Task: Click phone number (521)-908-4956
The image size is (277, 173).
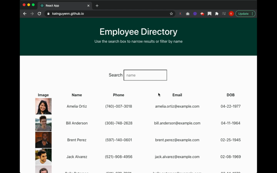Action: tap(119, 157)
